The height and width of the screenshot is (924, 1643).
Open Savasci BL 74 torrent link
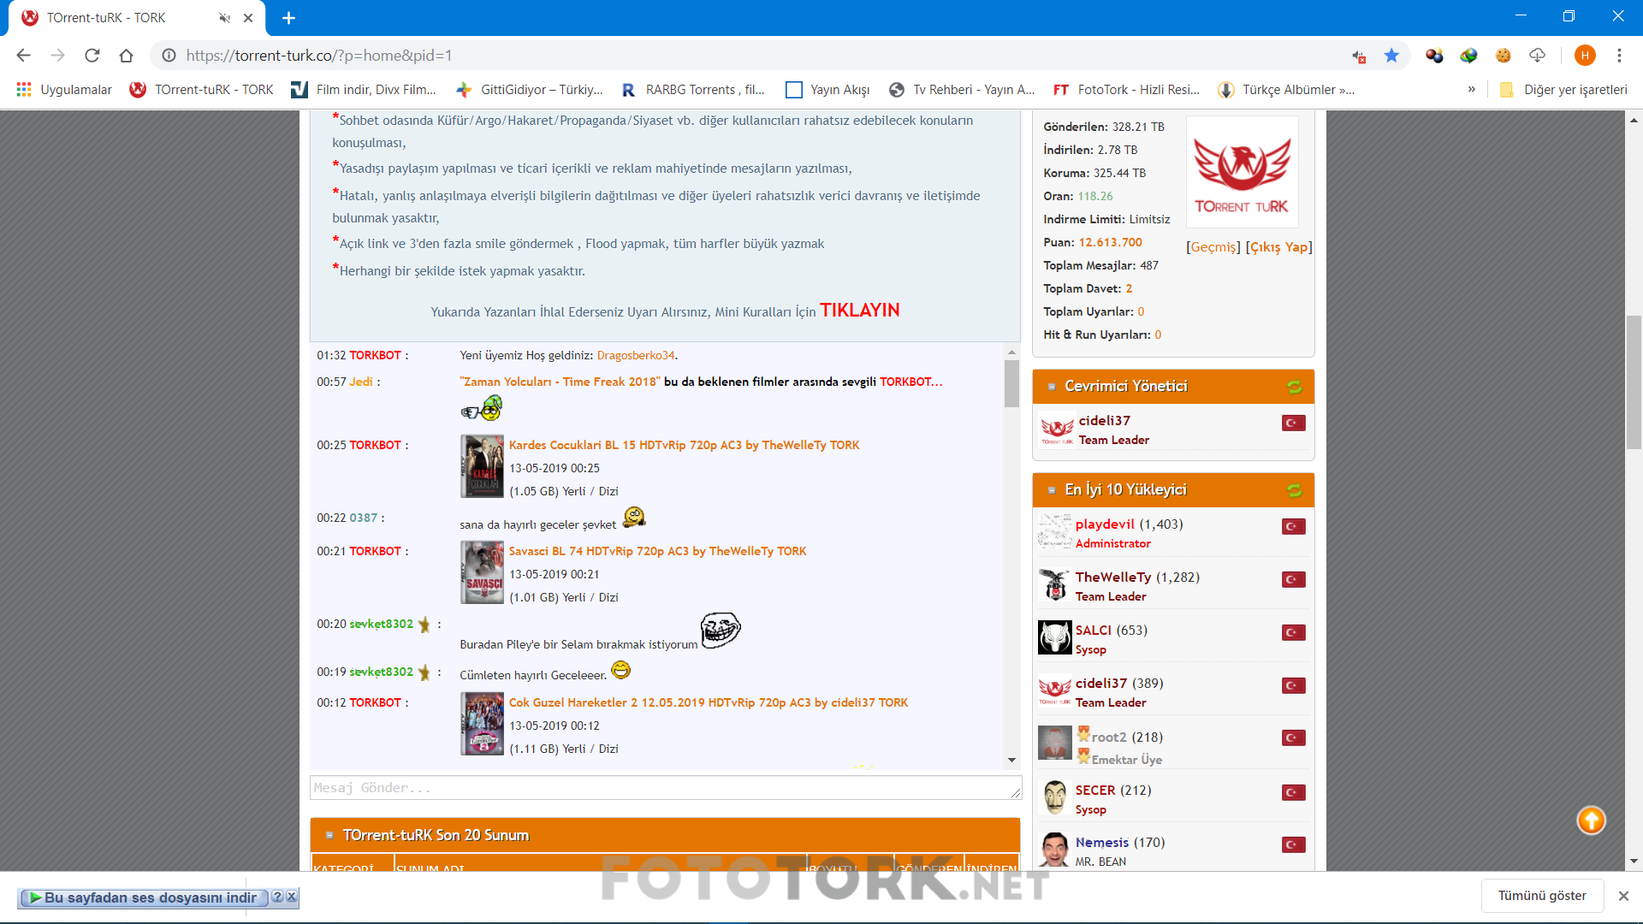pyautogui.click(x=657, y=551)
